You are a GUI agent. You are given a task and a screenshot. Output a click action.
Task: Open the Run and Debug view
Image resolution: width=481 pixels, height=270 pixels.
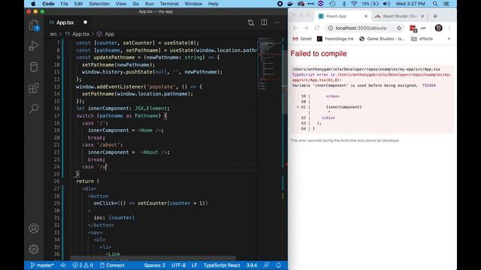click(x=34, y=46)
